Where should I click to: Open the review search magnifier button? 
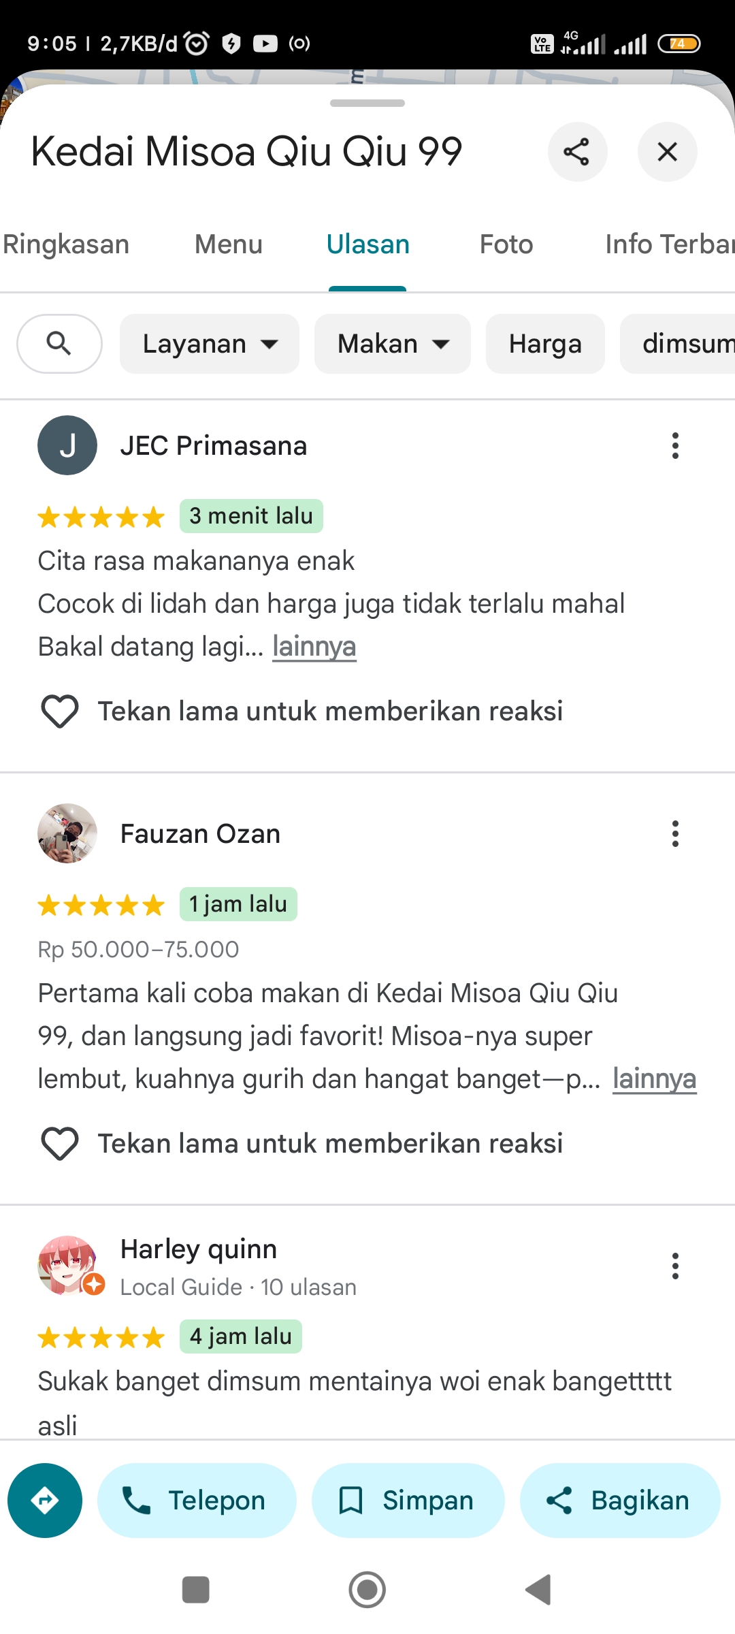(x=59, y=344)
